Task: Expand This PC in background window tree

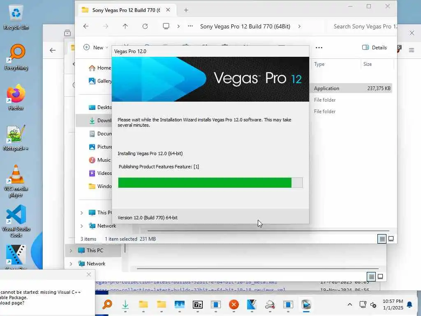Action: pyautogui.click(x=71, y=251)
